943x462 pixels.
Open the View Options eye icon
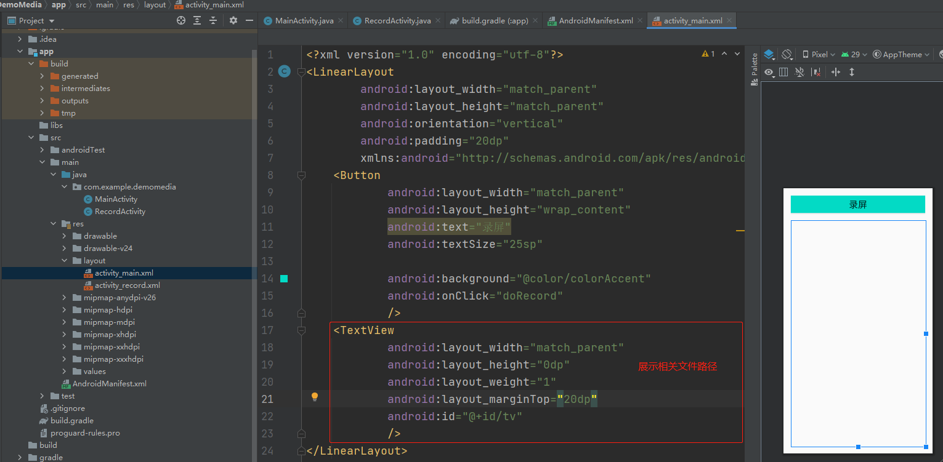769,72
